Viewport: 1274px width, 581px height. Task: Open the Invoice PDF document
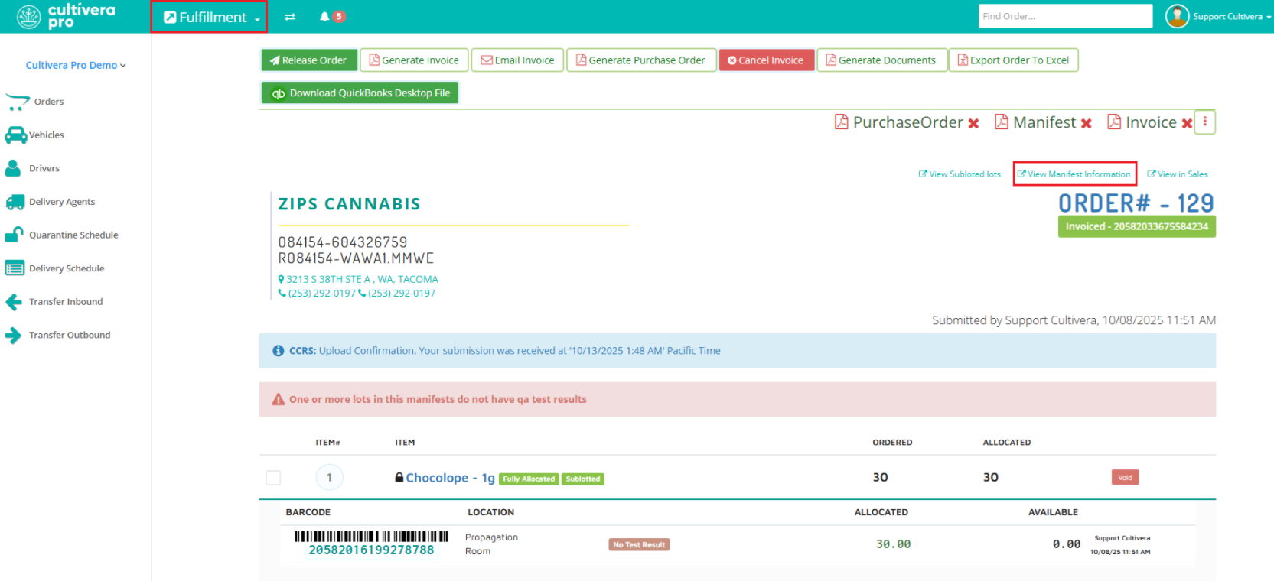point(1142,122)
